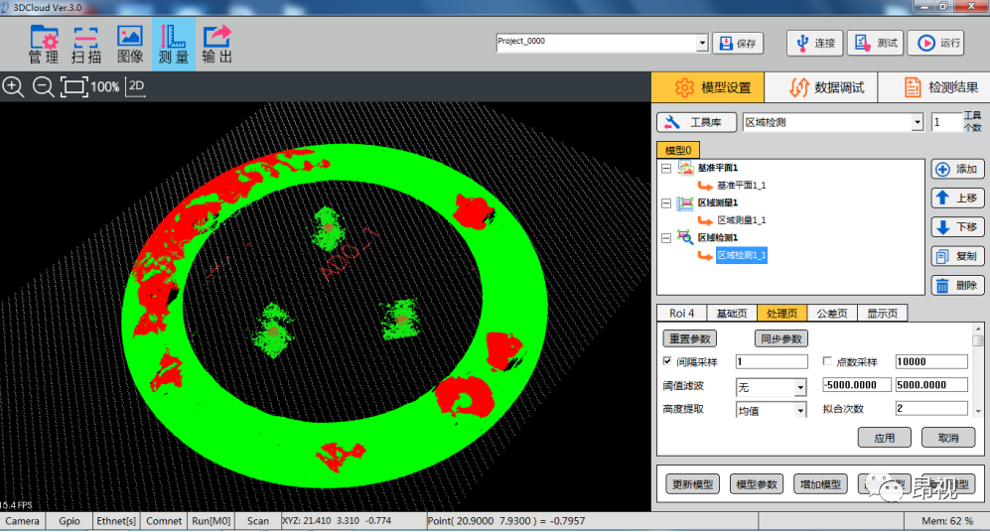Viewport: 990px width, 532px height.
Task: Click the 基准平面1 node icon
Action: [685, 168]
